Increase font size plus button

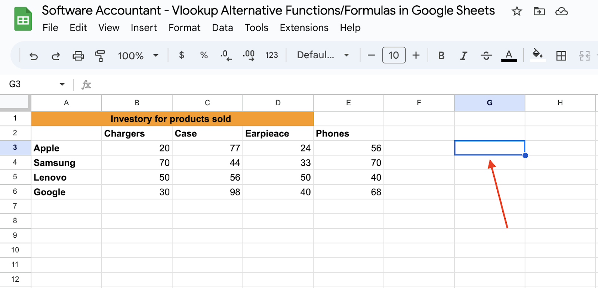pos(416,56)
